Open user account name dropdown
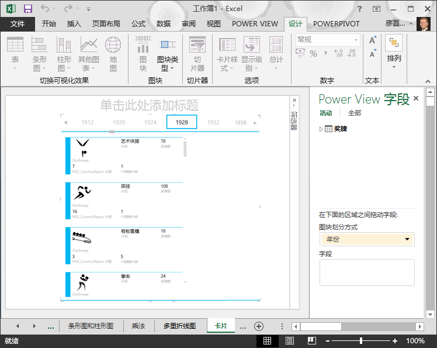The image size is (437, 348). (411, 24)
